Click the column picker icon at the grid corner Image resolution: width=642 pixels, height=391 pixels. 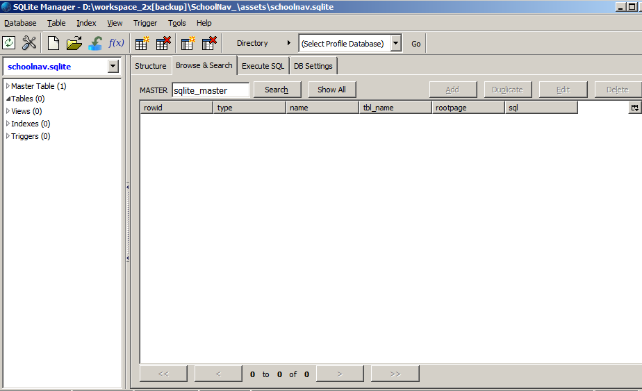click(634, 108)
